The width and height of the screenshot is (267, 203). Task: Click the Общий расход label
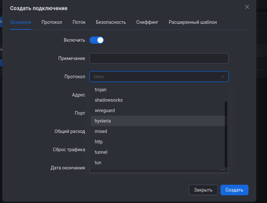(70, 131)
